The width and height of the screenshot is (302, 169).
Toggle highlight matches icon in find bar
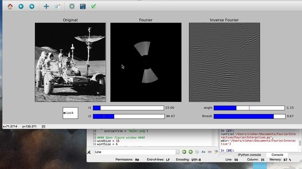(x=216, y=152)
